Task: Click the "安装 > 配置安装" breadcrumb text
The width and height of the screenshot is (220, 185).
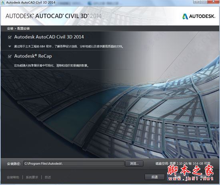Action: click(x=18, y=29)
